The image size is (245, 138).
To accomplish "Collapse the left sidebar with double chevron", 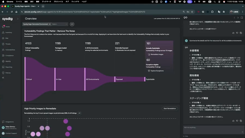I will (3, 78).
